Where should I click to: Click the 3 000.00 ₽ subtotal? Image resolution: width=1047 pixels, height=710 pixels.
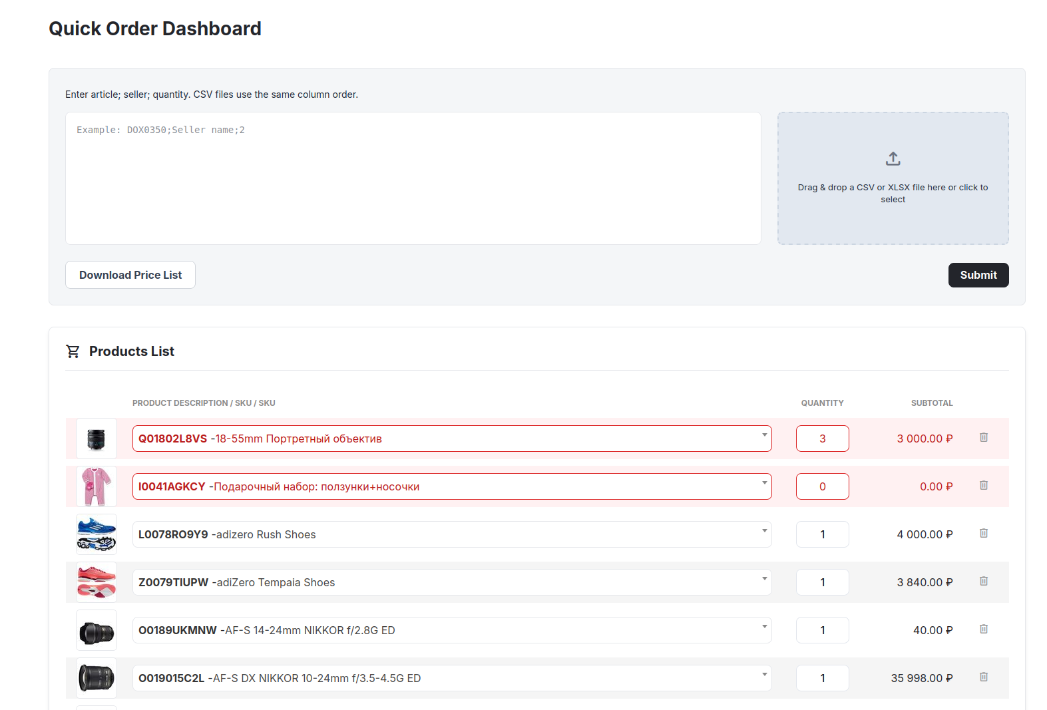point(925,439)
